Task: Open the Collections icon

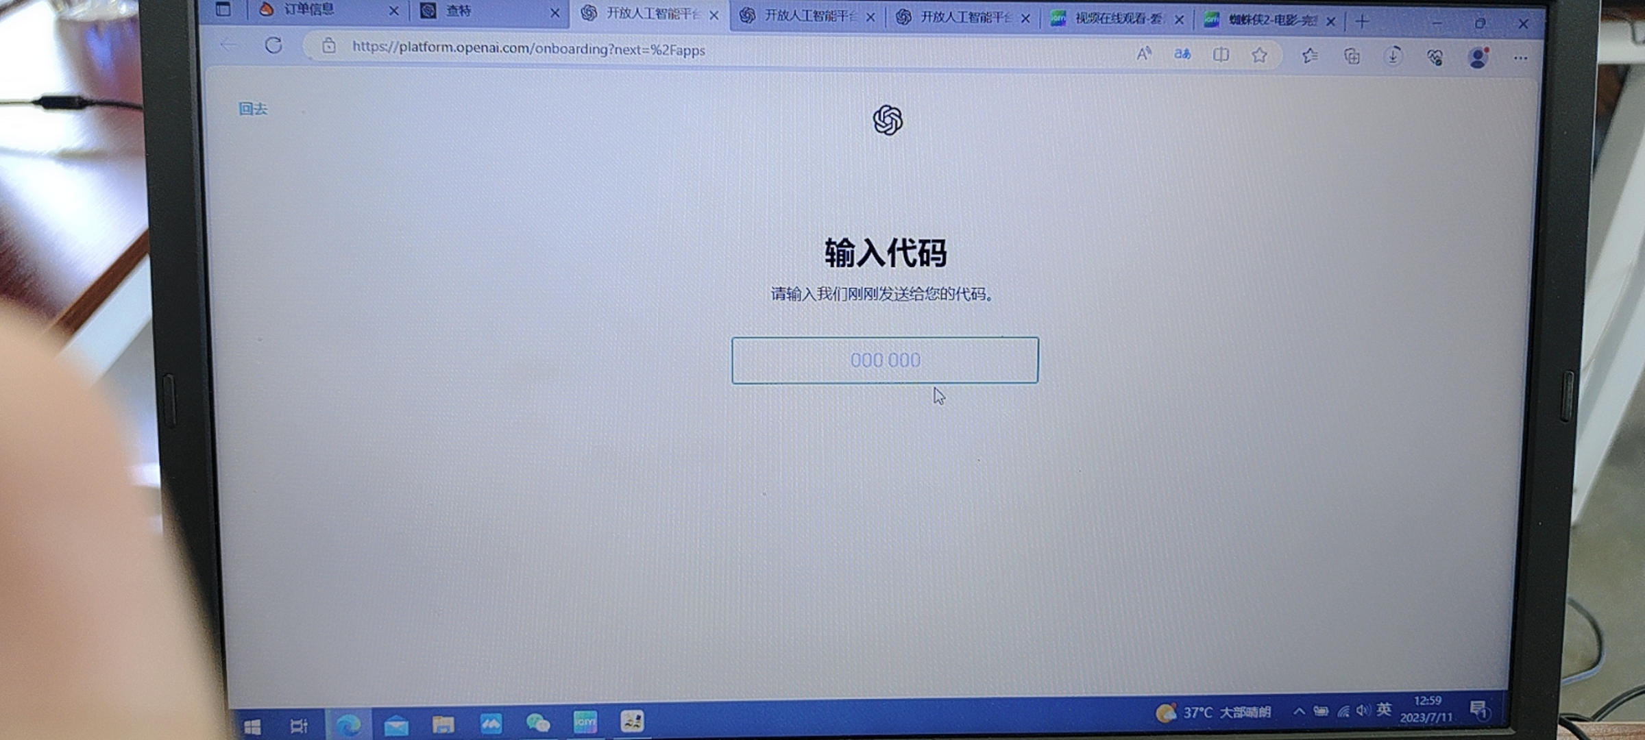Action: click(1352, 56)
